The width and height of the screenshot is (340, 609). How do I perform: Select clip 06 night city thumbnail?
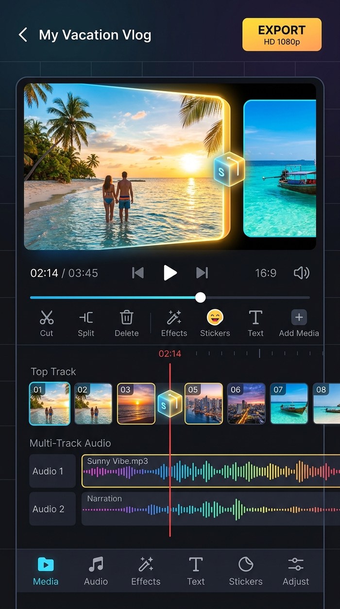tap(246, 404)
